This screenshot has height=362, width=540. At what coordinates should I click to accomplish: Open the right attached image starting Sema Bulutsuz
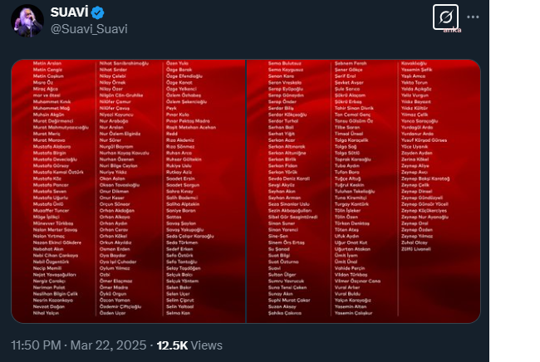(x=363, y=191)
